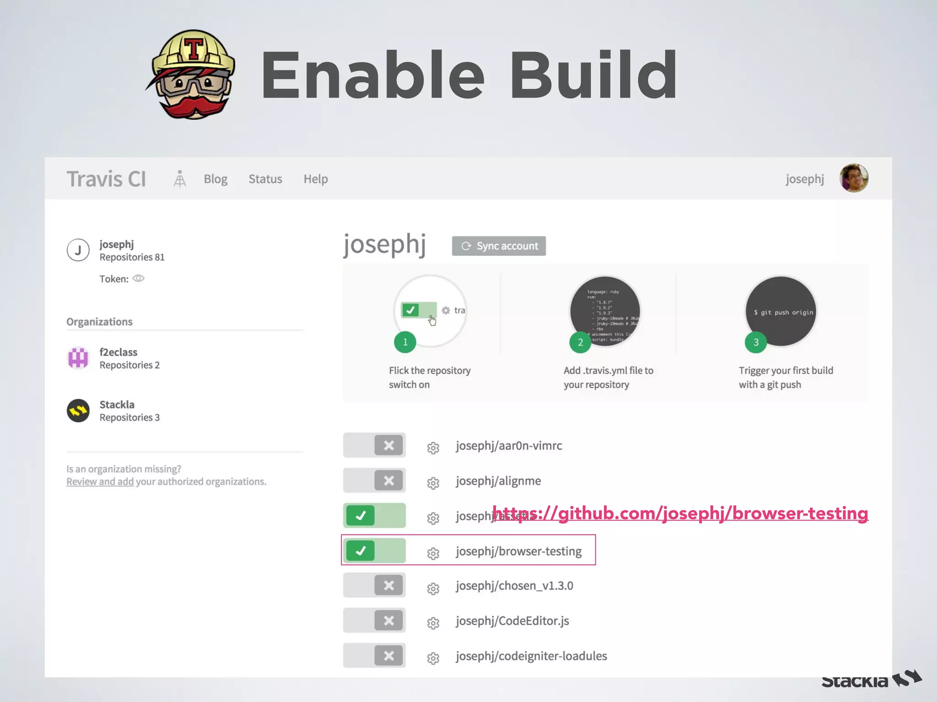Open the josephj/aar0n-vimrc repository link
Viewport: 937px width, 702px height.
(x=509, y=446)
